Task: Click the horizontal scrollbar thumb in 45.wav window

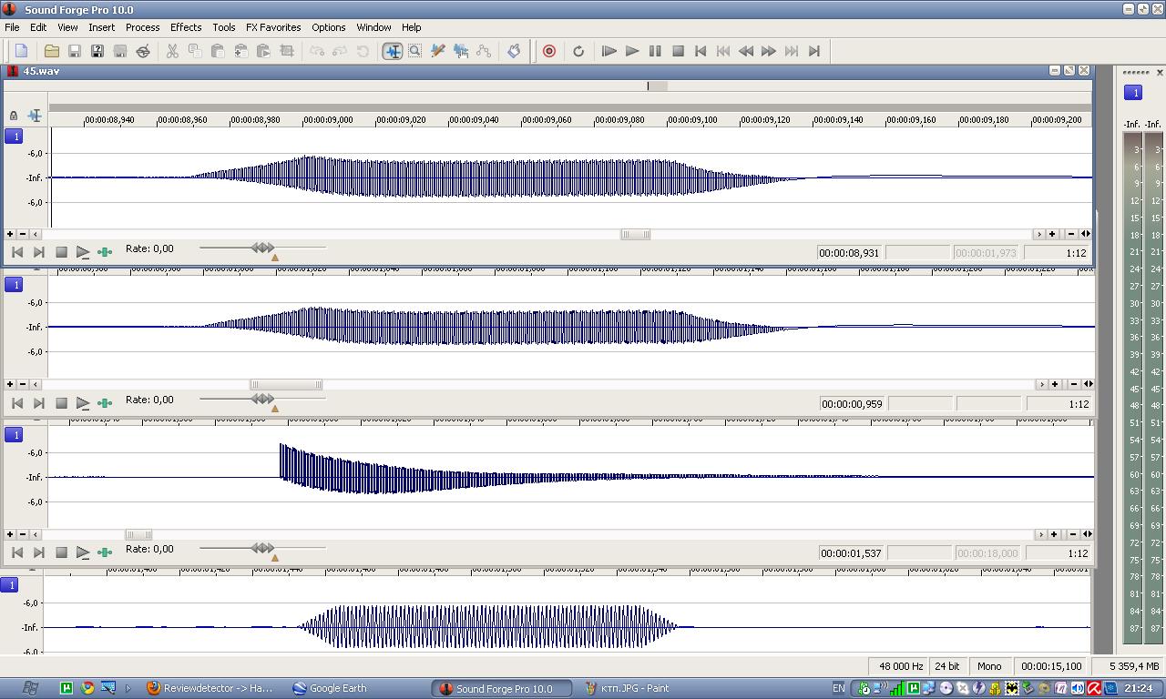Action: tap(635, 234)
